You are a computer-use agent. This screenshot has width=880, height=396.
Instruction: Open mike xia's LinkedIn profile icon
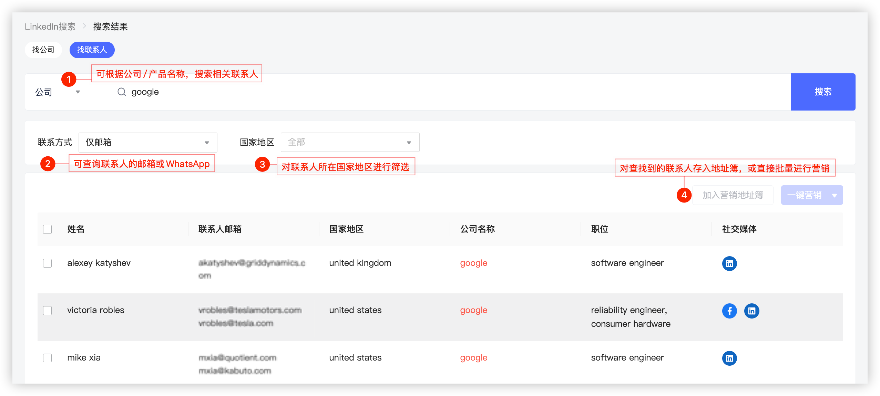coord(729,358)
